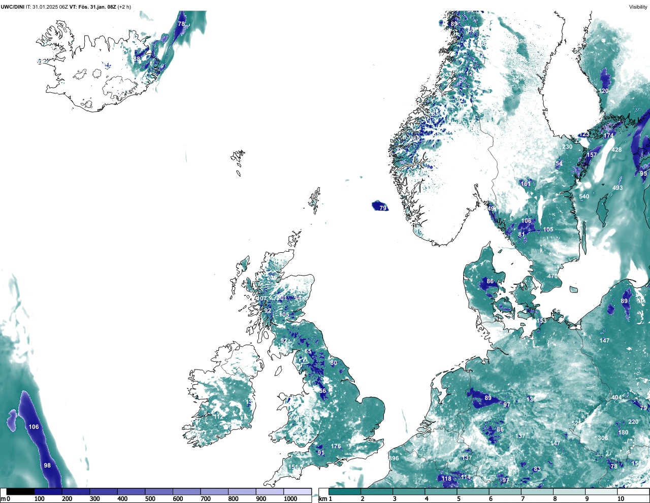Viewport: 650px width, 503px height.
Task: Select the 900–1000 m pale lavender swatch
Action: [x=270, y=492]
